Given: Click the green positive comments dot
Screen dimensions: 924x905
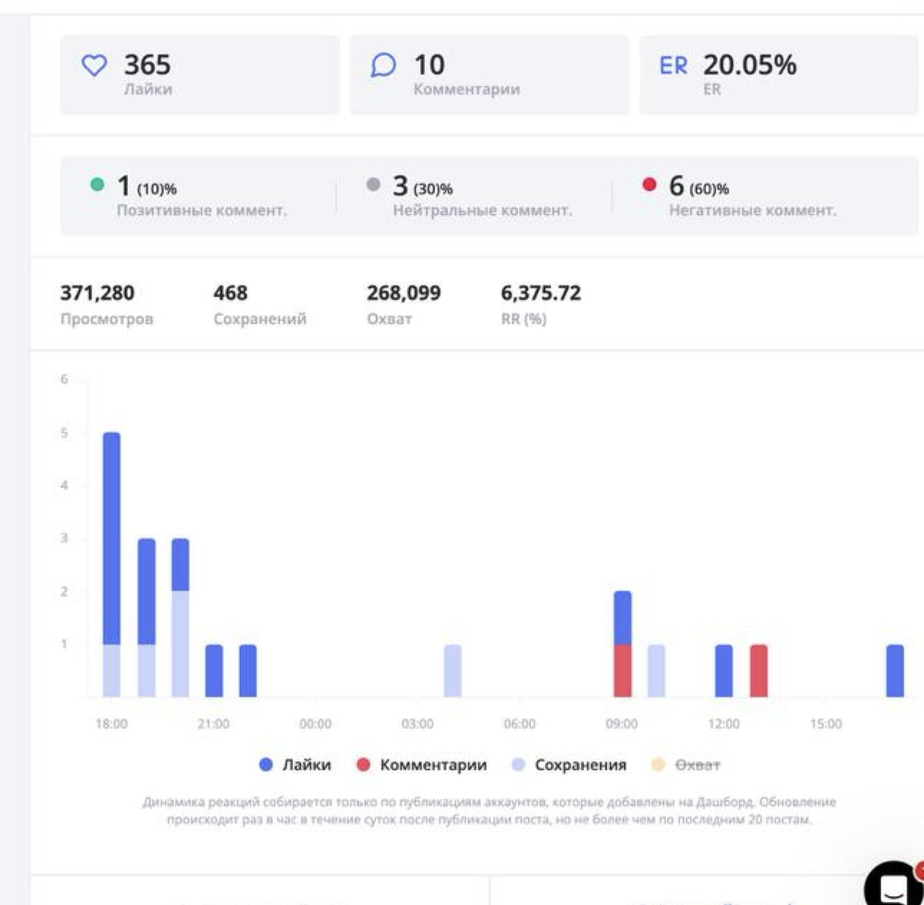Looking at the screenshot, I should 97,185.
